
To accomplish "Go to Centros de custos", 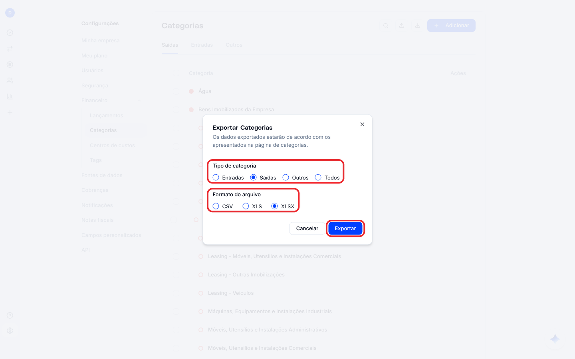I will coord(112,146).
